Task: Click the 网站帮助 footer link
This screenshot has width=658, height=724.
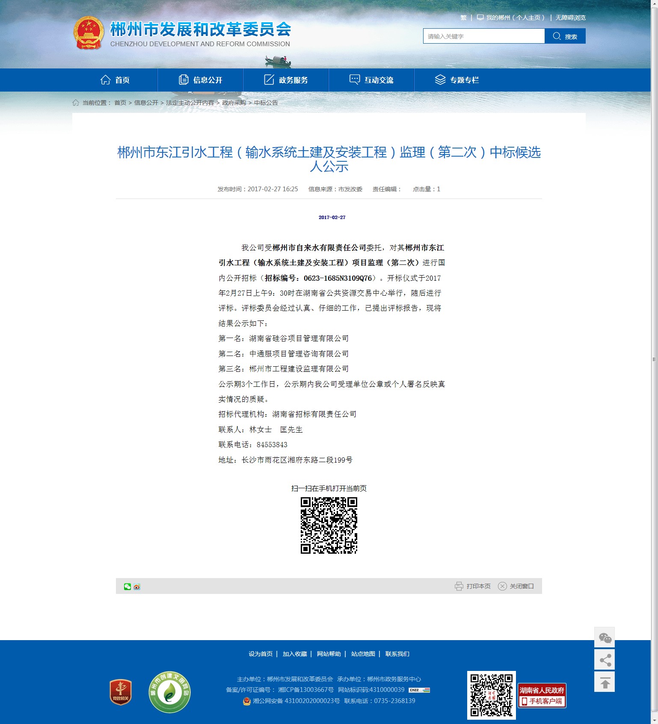Action: pyautogui.click(x=329, y=654)
